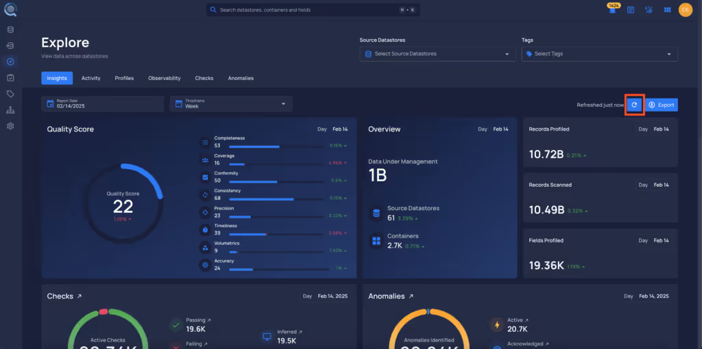Open the Timeframe Week dropdown
This screenshot has width=702, height=349.
pos(231,103)
